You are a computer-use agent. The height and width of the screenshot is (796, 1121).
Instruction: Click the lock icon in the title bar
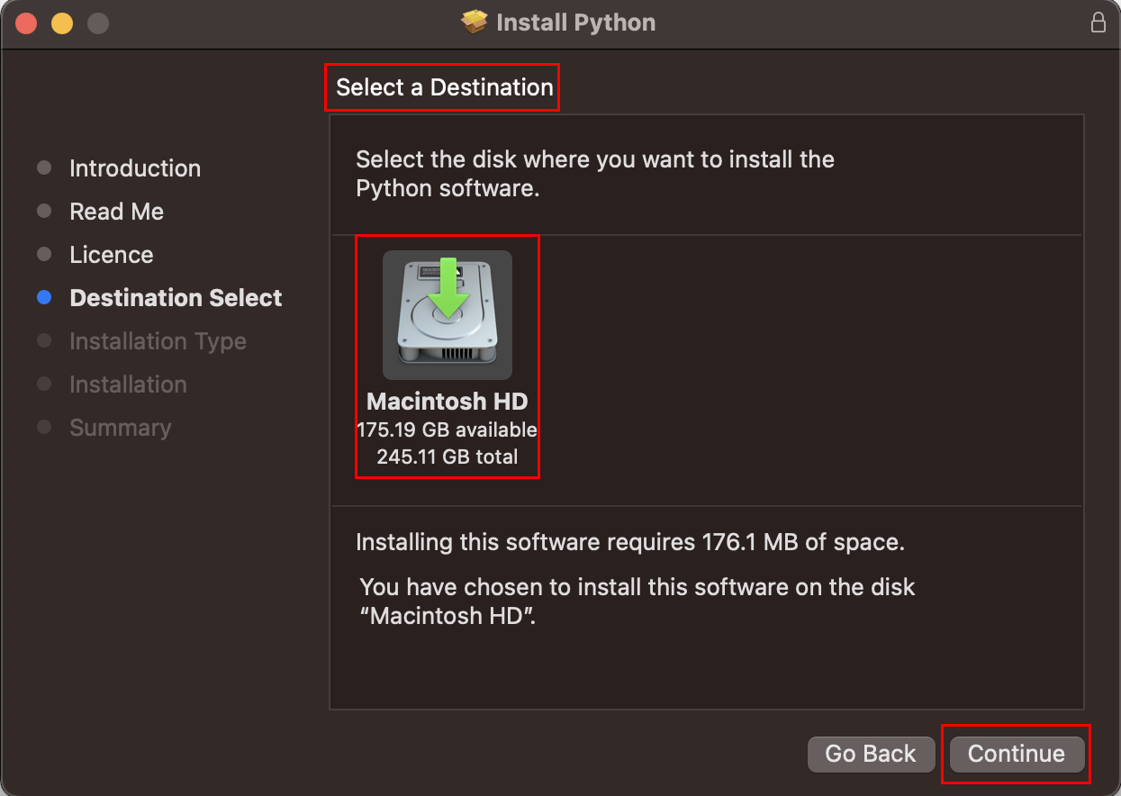(x=1098, y=22)
